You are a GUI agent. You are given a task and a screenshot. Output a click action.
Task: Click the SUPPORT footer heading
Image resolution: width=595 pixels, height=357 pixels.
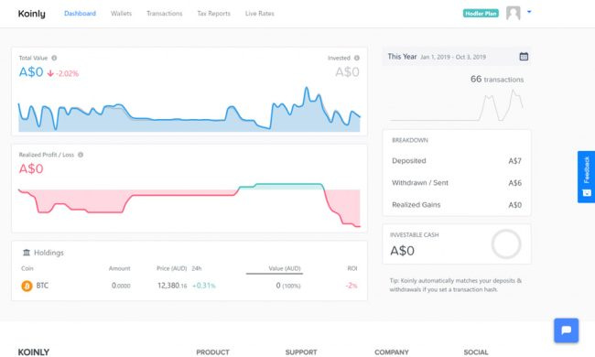(x=301, y=352)
